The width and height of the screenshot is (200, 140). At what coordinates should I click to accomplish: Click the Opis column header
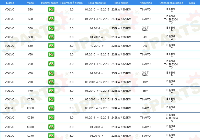click(x=192, y=3)
